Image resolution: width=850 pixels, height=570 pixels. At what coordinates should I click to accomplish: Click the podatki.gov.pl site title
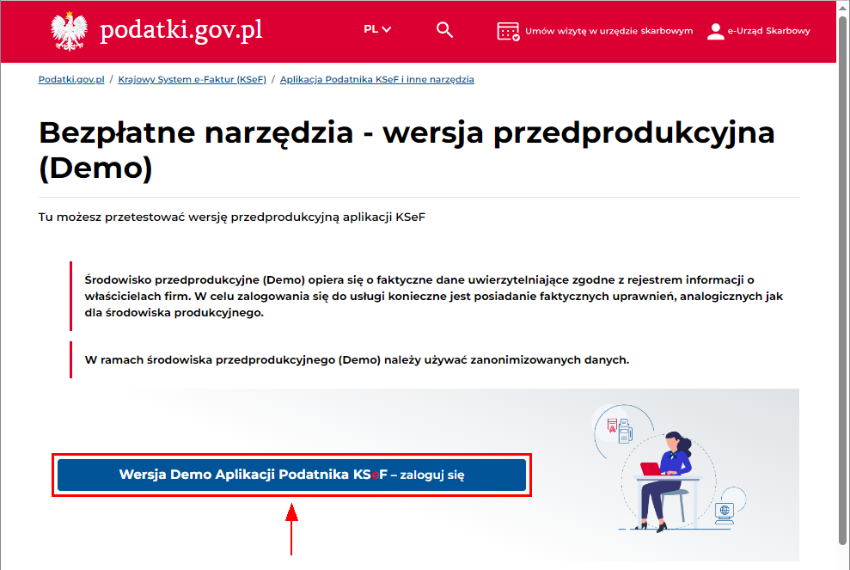click(180, 30)
